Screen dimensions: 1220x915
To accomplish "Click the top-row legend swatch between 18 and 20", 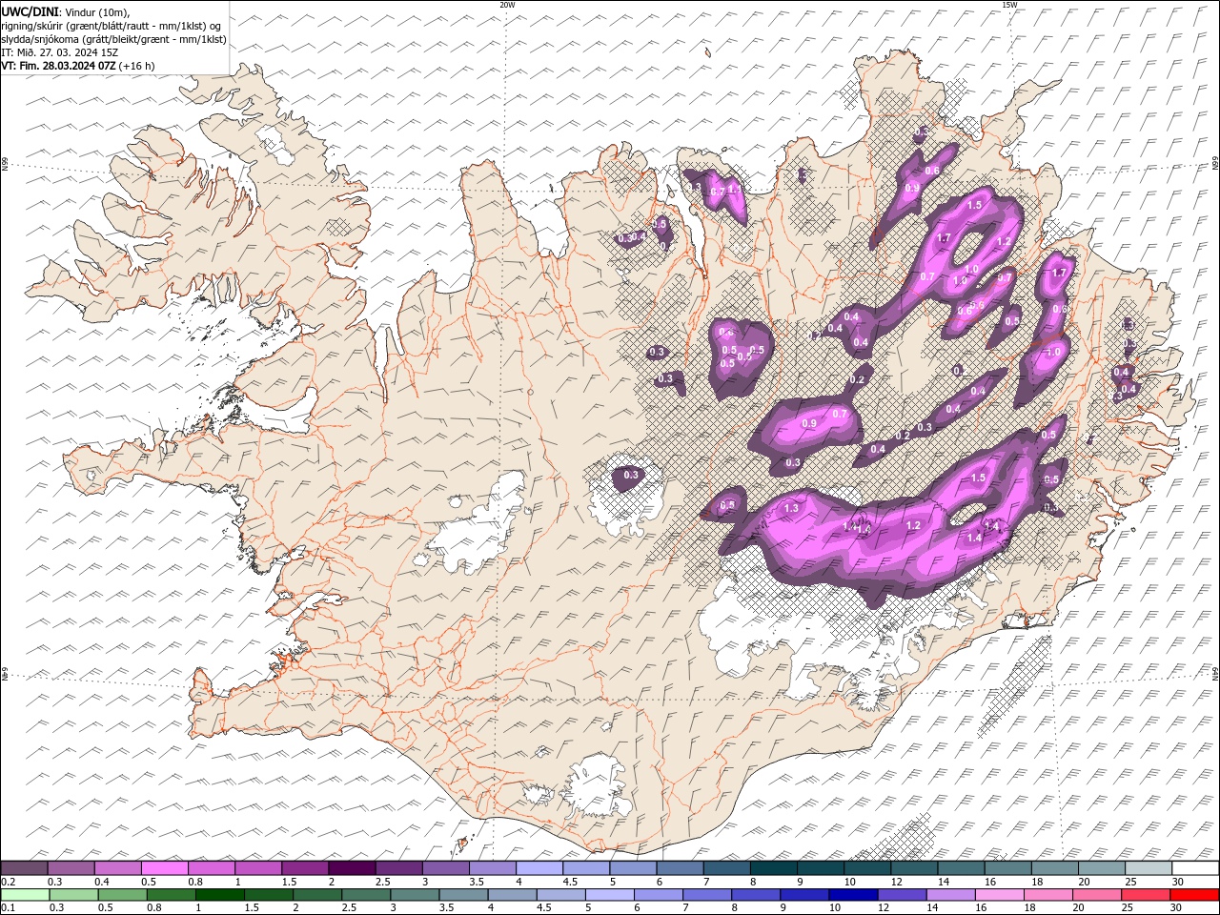I will coord(1054,868).
